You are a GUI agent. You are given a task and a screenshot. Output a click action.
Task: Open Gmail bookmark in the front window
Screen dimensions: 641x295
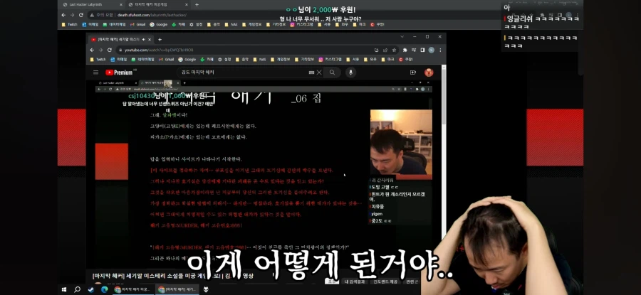tap(167, 59)
